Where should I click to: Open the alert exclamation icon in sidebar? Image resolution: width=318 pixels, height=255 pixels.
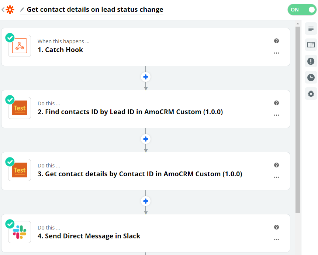[311, 61]
